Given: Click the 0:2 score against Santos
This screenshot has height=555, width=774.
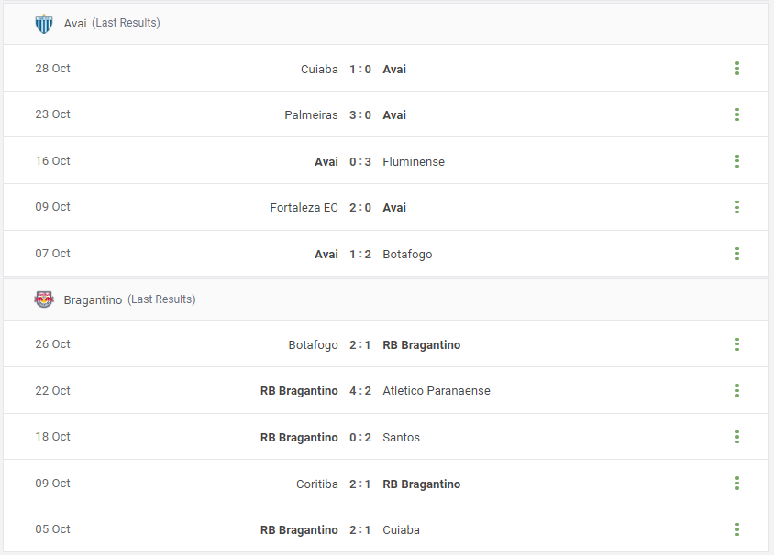Looking at the screenshot, I should coord(360,437).
